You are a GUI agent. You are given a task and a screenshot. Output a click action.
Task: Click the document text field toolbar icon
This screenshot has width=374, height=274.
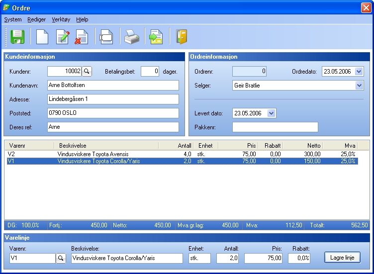pyautogui.click(x=106, y=37)
